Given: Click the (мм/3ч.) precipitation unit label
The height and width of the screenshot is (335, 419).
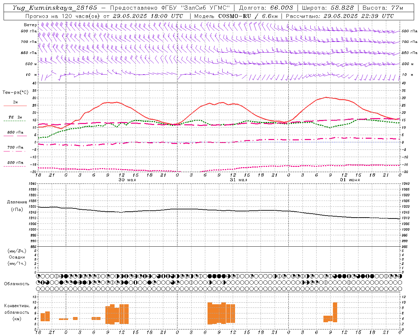Looking at the screenshot, I should coord(17,251).
